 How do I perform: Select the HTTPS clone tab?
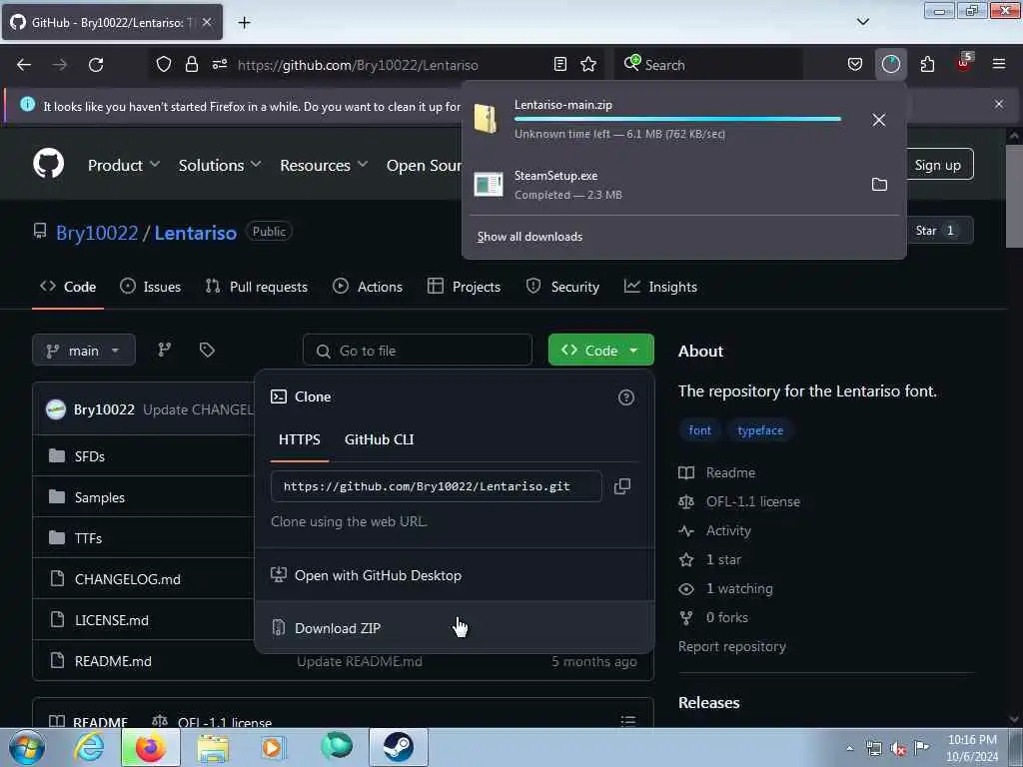coord(300,439)
